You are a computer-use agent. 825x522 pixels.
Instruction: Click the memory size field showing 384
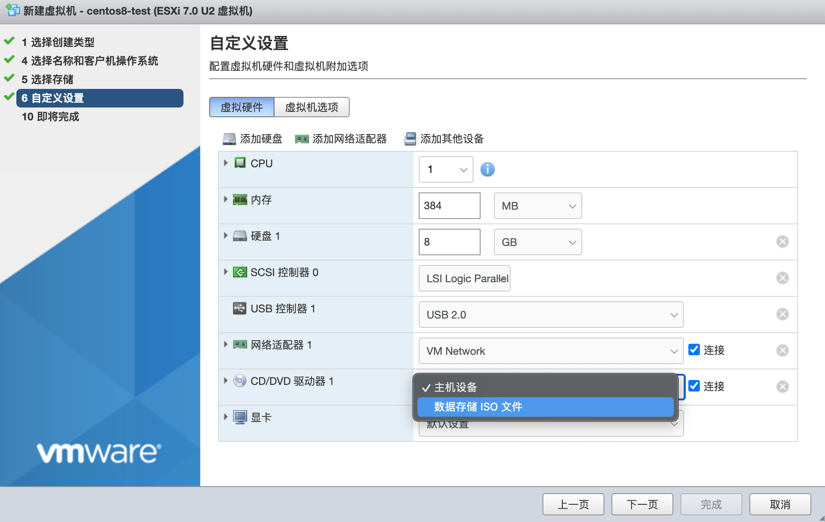[x=450, y=206]
